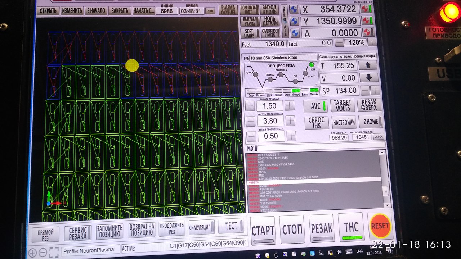Click the СТОП button
This screenshot has width=461, height=259.
tap(292, 230)
